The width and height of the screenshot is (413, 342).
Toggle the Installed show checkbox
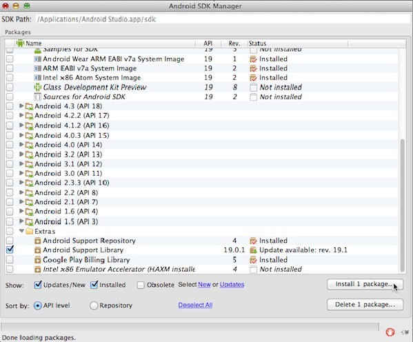[94, 285]
